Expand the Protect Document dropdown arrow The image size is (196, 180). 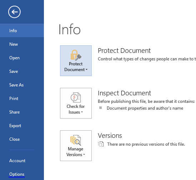[86, 70]
